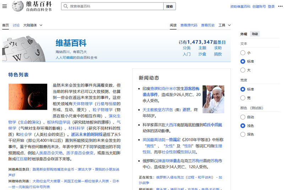284x190 pixels.
Task: Open the 查看历史 history tab
Action: pos(208,25)
